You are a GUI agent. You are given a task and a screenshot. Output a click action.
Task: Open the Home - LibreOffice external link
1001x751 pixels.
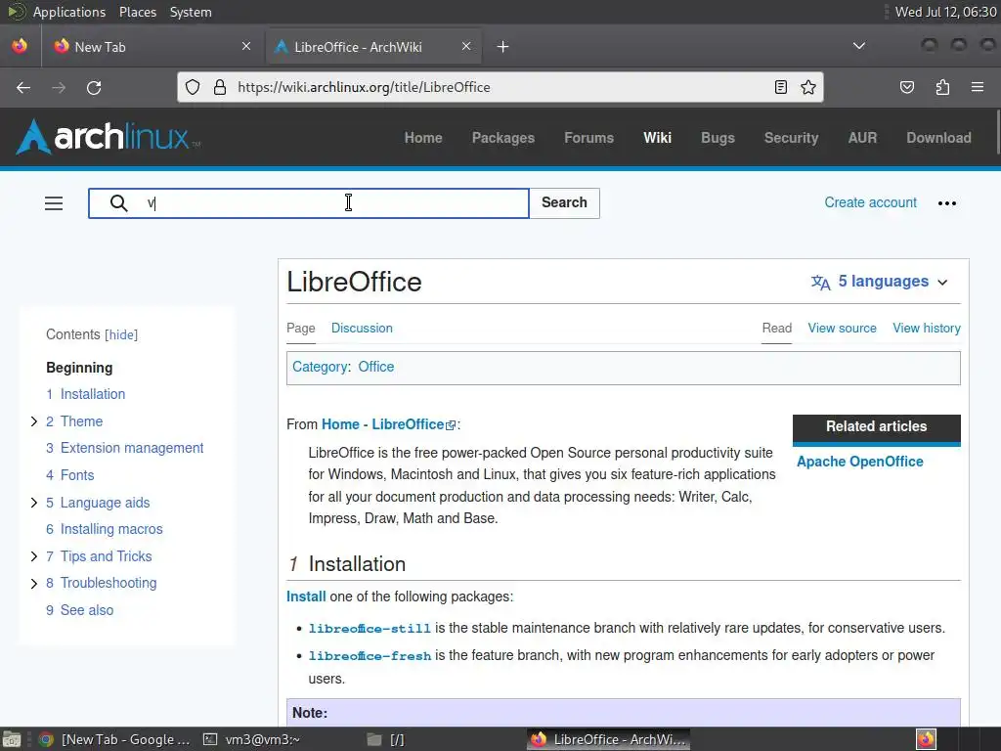pyautogui.click(x=388, y=424)
